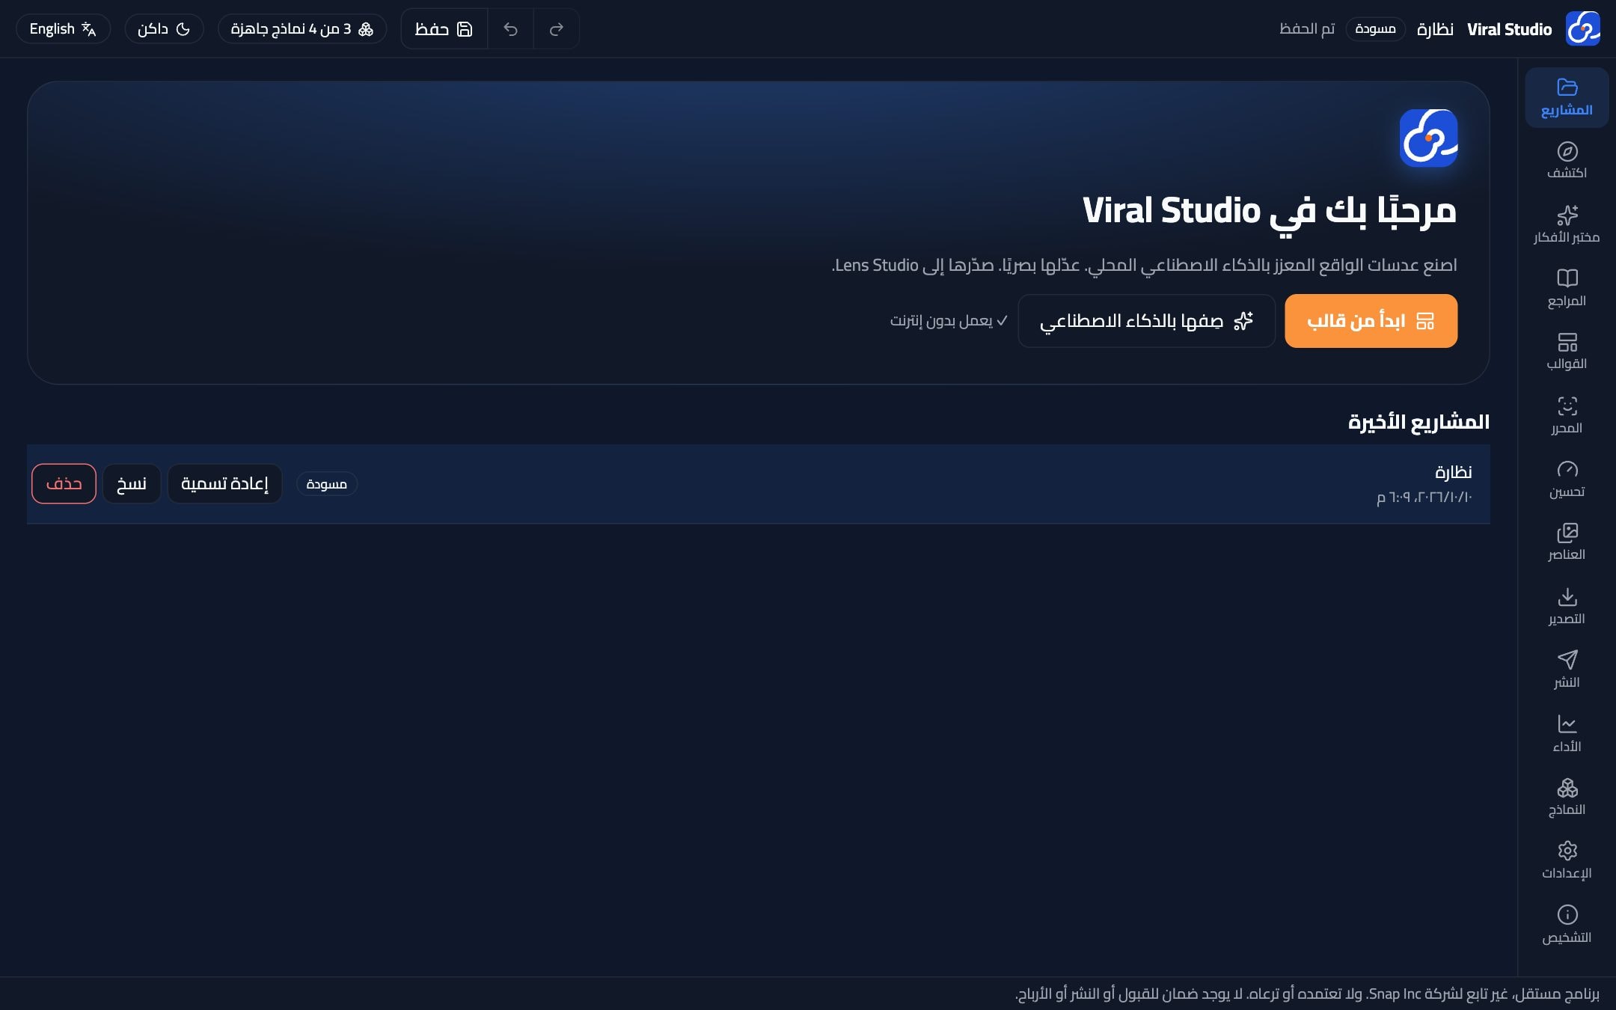Screen dimensions: 1616x1010
Task: Toggle the داكن dark theme button
Action: [x=164, y=29]
